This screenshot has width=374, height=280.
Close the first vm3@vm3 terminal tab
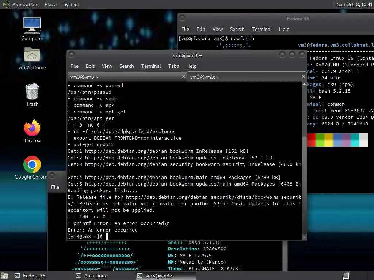click(183, 77)
